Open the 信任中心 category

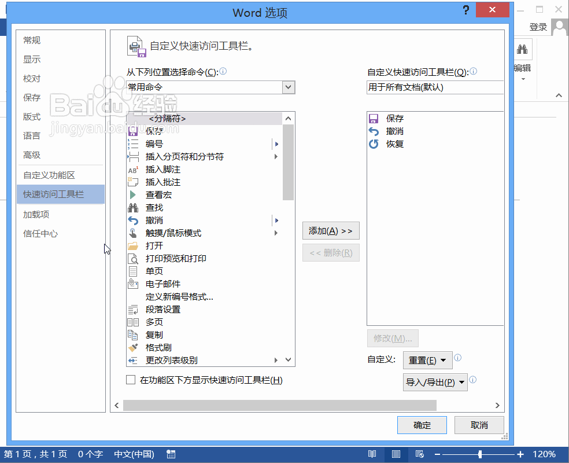[40, 234]
